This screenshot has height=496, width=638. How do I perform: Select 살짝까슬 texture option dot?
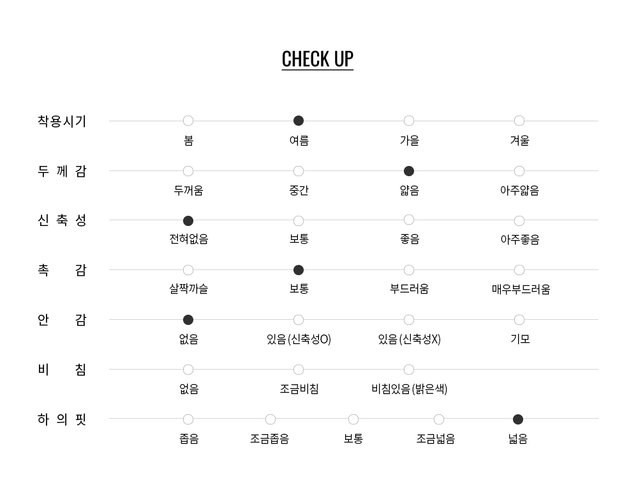[x=188, y=270]
